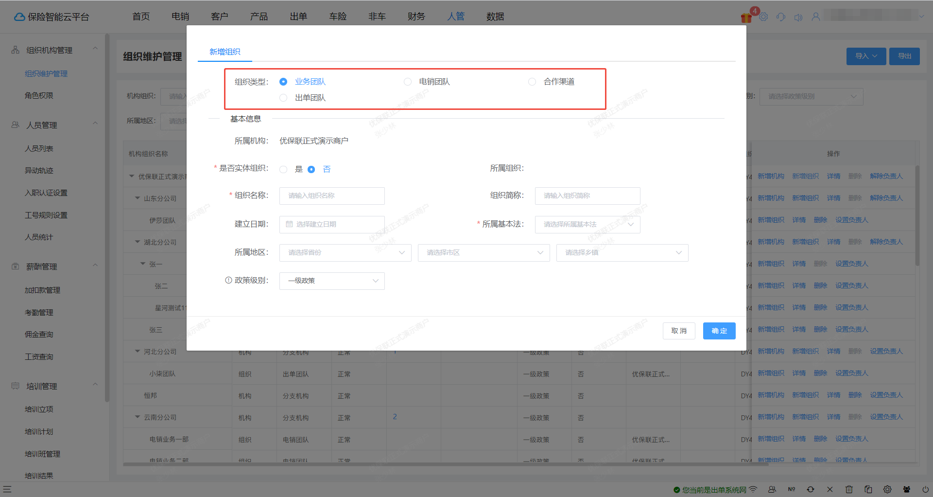Open 人员列表 in the sidebar
This screenshot has height=497, width=933.
[39, 148]
